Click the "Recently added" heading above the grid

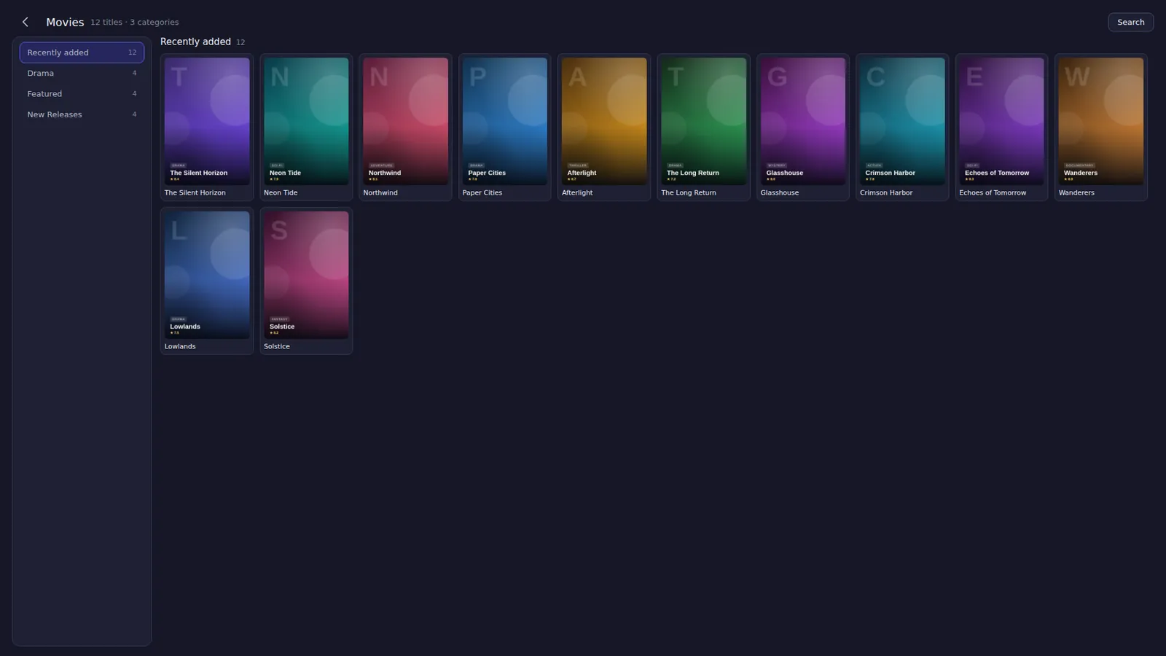coord(195,42)
